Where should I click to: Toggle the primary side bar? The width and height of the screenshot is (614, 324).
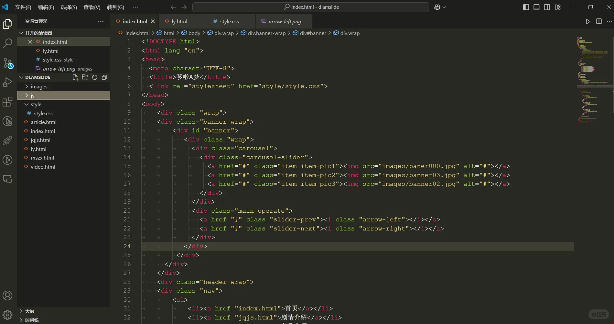(526, 7)
